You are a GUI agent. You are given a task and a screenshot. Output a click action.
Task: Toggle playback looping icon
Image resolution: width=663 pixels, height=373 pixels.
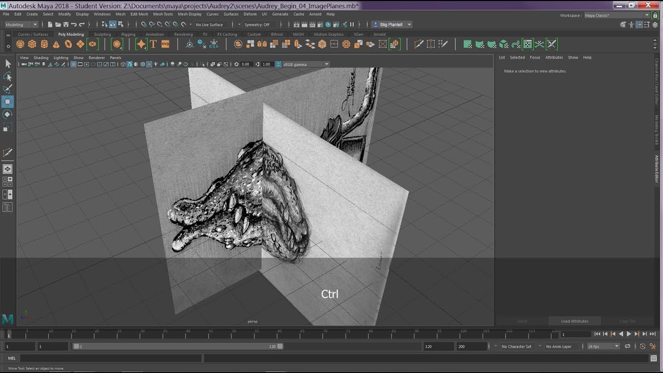pos(627,347)
